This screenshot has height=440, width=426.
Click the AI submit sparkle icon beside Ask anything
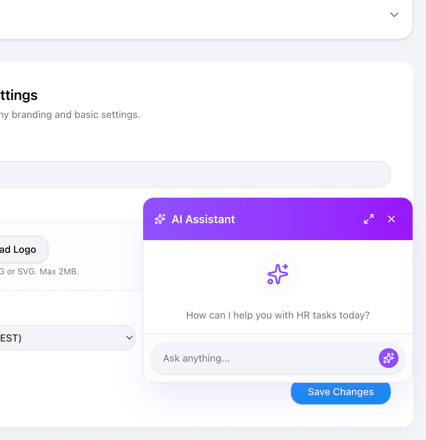click(x=388, y=358)
